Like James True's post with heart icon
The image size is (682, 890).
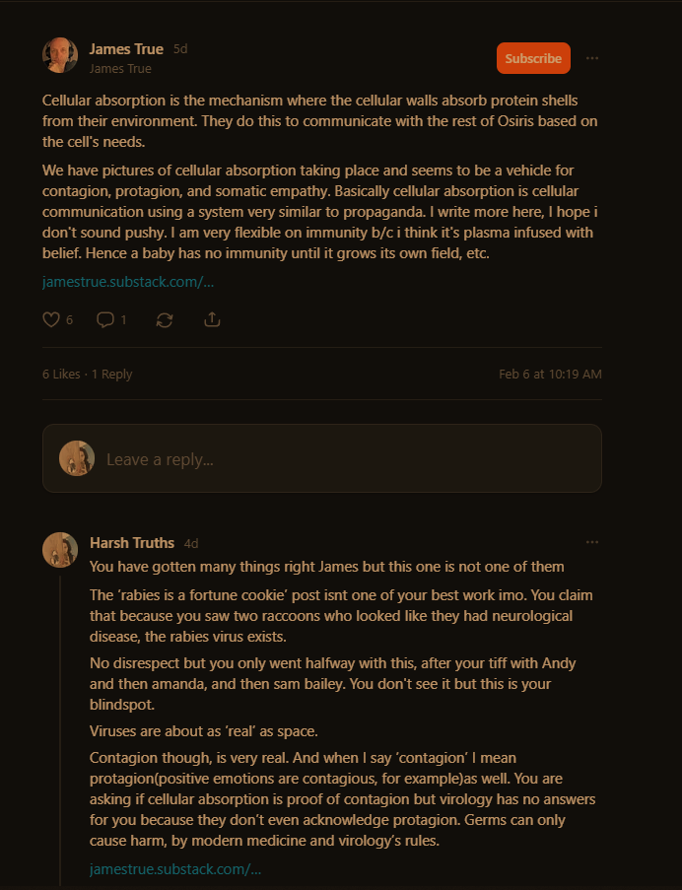pos(51,320)
